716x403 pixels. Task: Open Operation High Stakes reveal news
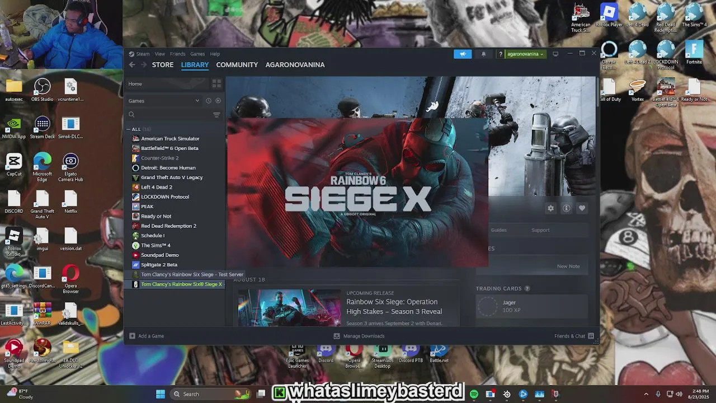click(x=394, y=307)
